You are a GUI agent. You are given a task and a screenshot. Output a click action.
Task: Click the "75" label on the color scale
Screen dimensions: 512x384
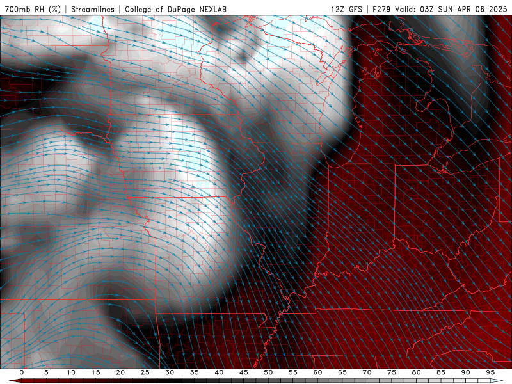pos(392,372)
